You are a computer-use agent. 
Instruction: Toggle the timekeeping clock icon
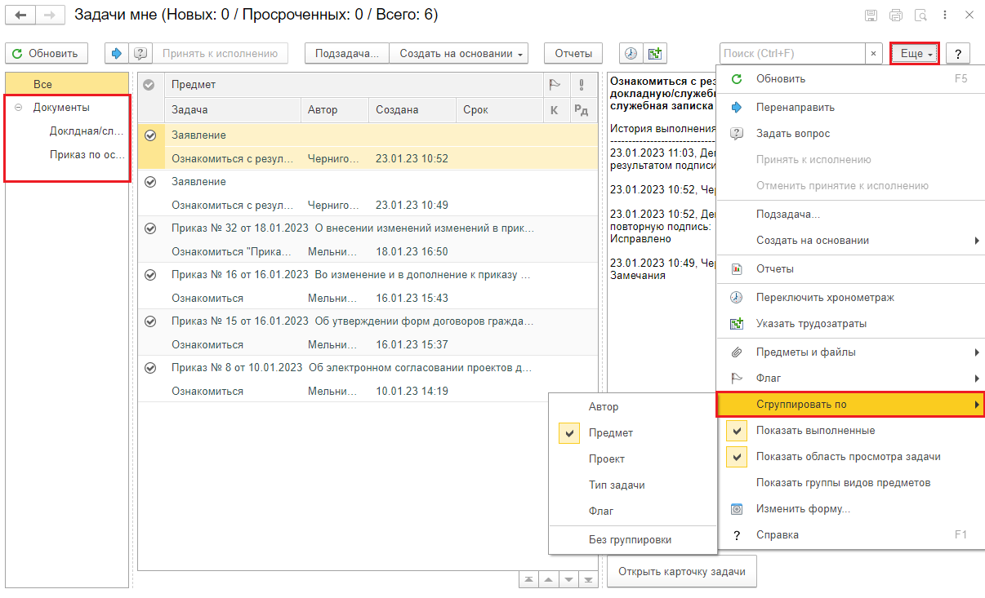pos(631,53)
